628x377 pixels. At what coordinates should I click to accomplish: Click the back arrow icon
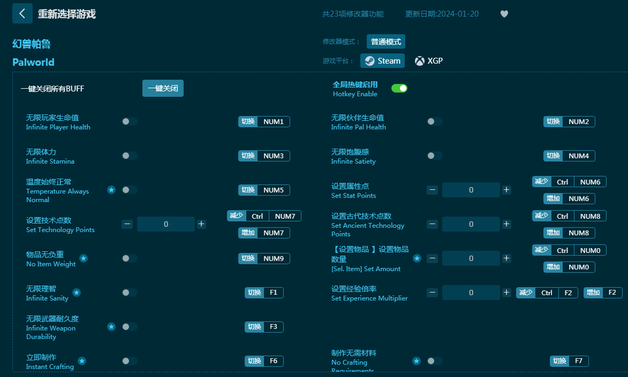[x=22, y=13]
